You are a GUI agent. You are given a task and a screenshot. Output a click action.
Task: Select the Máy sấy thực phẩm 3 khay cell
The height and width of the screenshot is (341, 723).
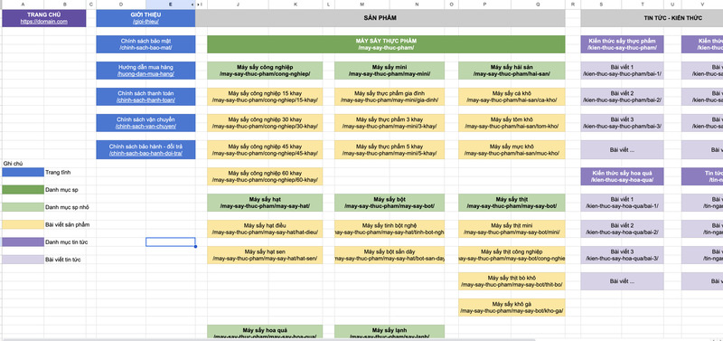390,123
